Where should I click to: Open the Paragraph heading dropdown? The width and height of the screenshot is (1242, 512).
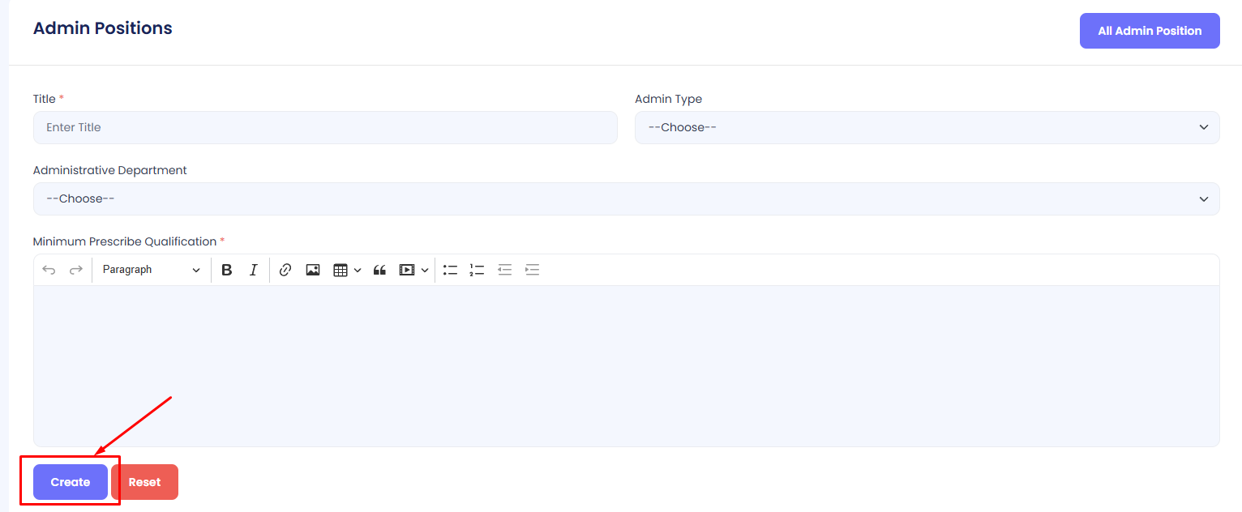click(x=151, y=270)
